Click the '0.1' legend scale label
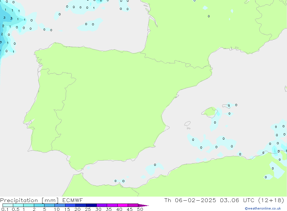 coord(5,209)
